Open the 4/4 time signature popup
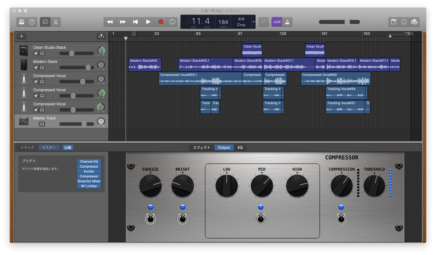 [x=241, y=19]
